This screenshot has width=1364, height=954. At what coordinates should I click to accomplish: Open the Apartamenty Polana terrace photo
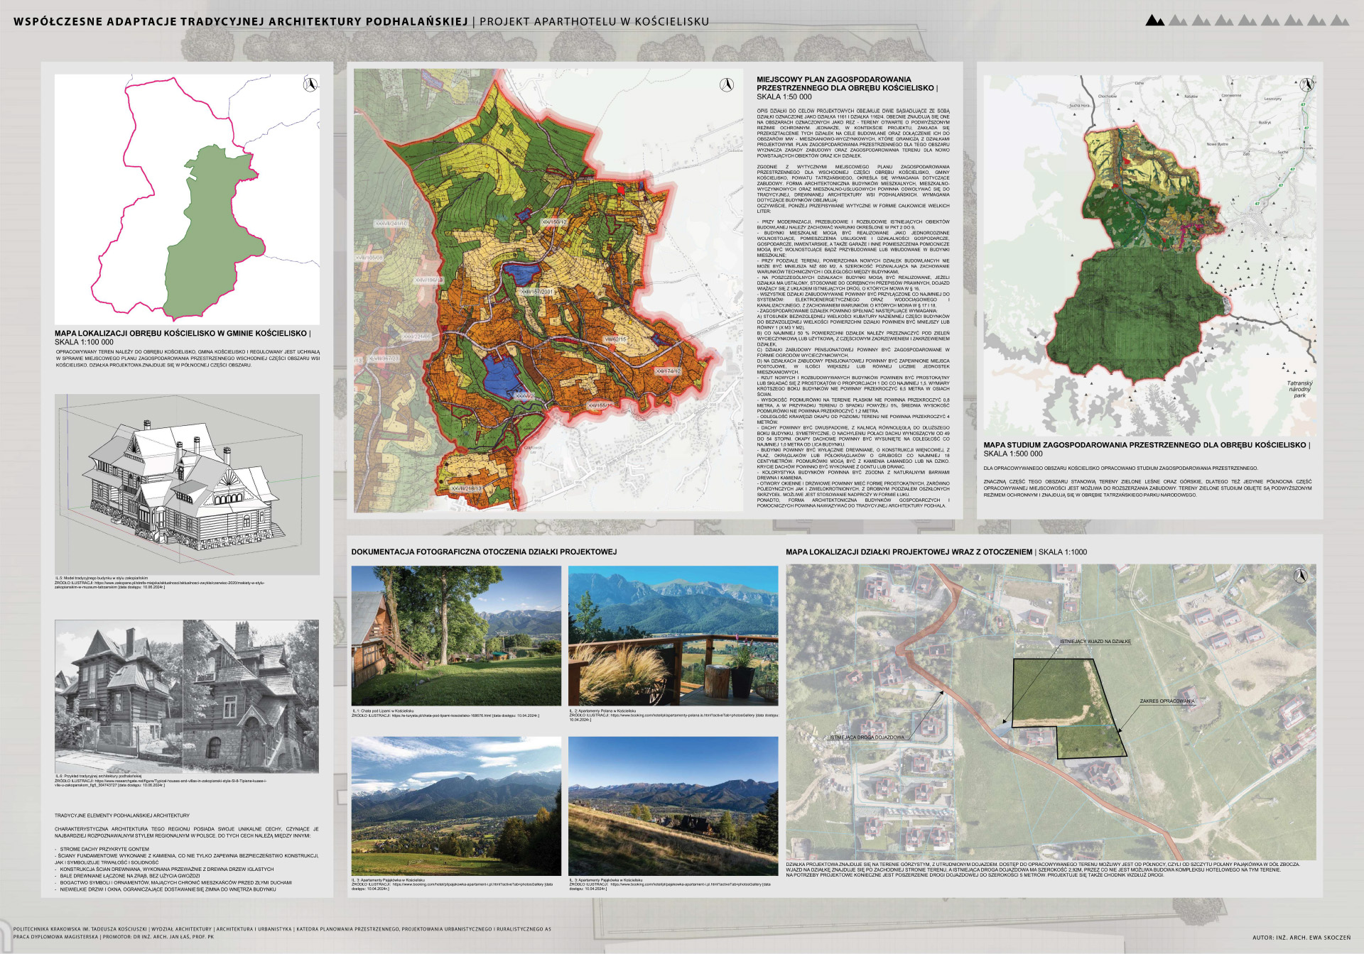pyautogui.click(x=672, y=635)
